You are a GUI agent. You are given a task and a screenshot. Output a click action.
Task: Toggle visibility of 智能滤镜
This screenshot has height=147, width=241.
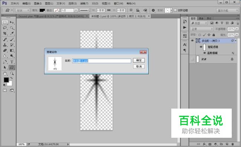pos(201,47)
